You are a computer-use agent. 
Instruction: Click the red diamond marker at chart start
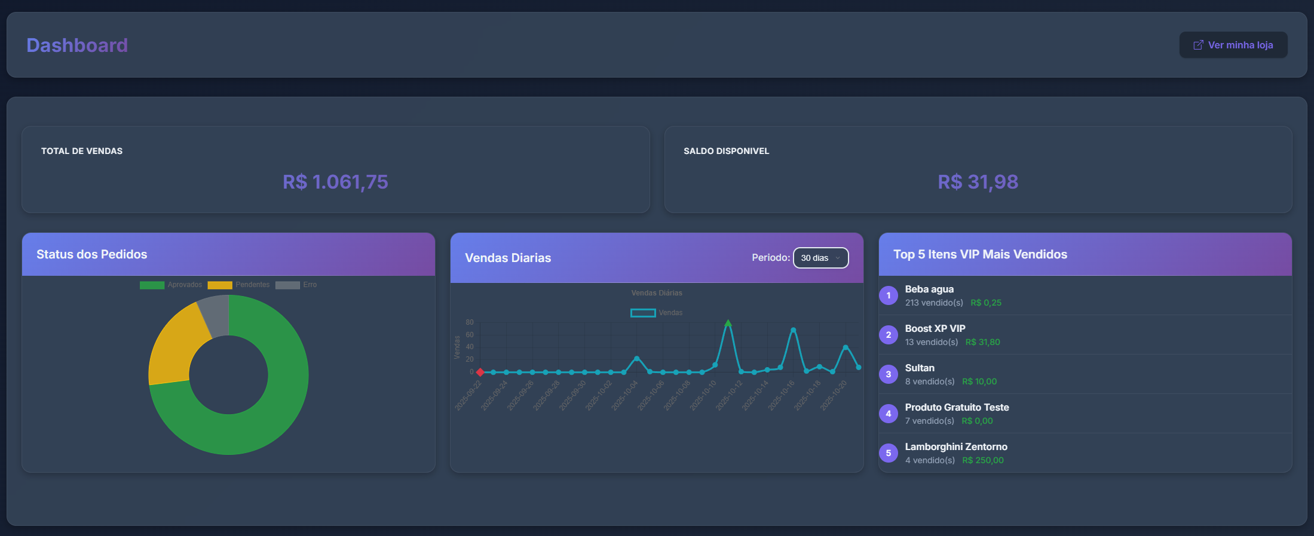click(480, 372)
